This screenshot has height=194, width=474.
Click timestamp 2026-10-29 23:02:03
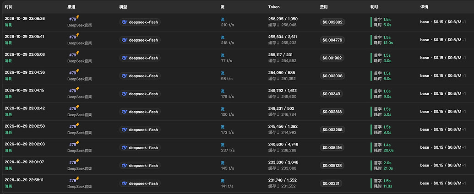25,144
